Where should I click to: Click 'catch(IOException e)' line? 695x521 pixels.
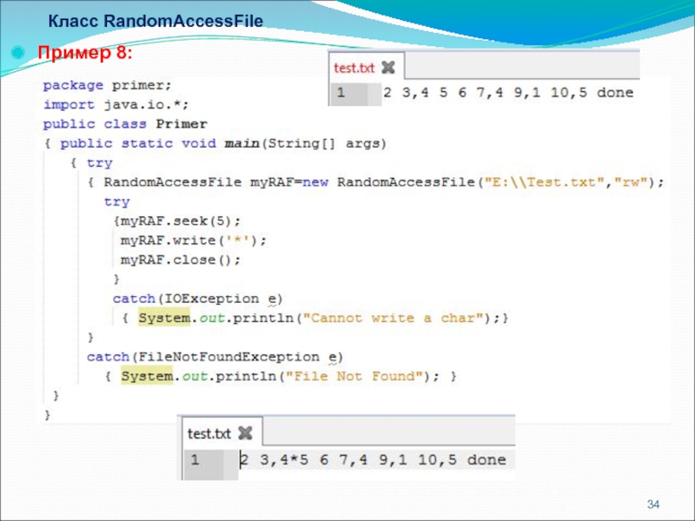pos(198,299)
